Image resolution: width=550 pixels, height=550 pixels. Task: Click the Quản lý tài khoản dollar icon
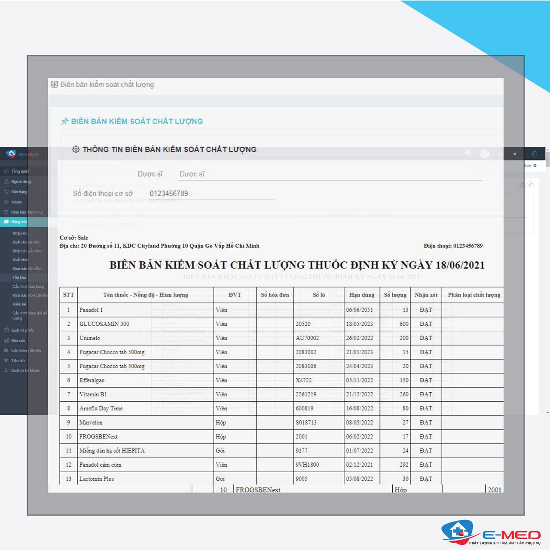point(6,370)
